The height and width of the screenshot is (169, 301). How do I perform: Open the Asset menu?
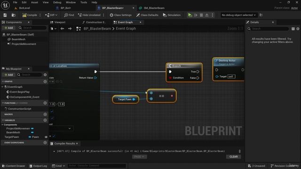(34, 2)
